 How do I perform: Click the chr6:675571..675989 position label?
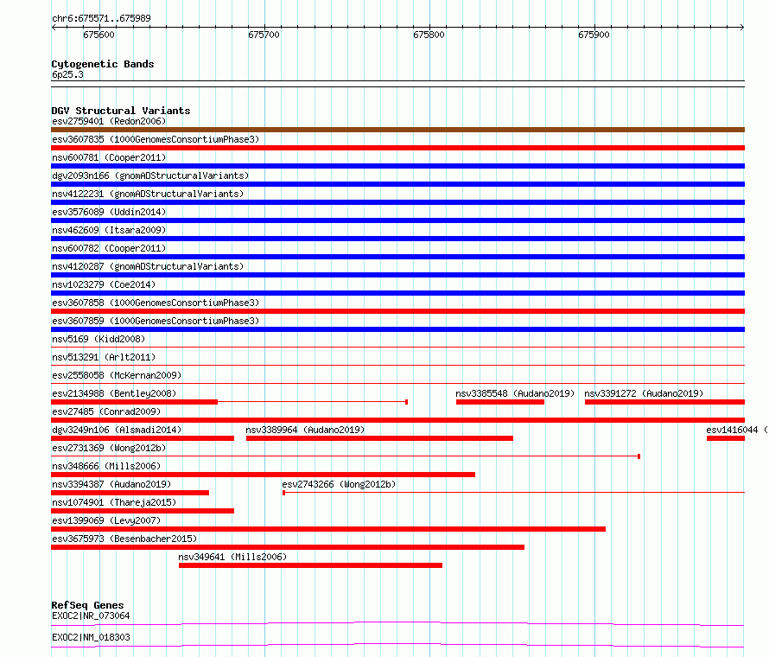pos(101,18)
